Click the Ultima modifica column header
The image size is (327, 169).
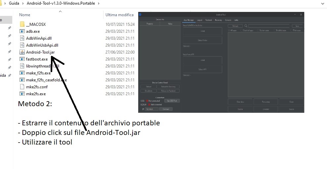point(119,15)
